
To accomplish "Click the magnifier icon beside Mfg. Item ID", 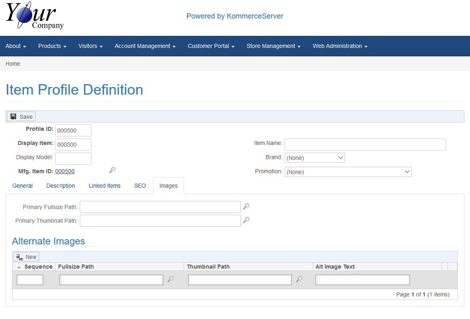I will click(x=112, y=170).
